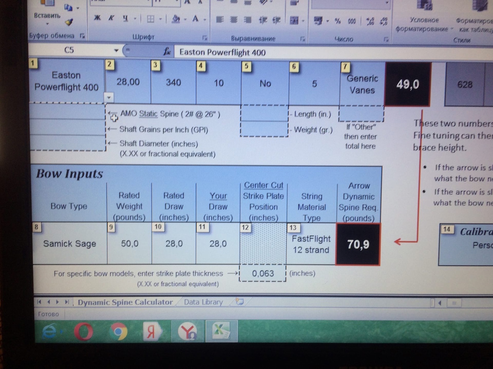Click horizontal scrollbar left arrow
This screenshot has height=369, width=493.
(439, 303)
